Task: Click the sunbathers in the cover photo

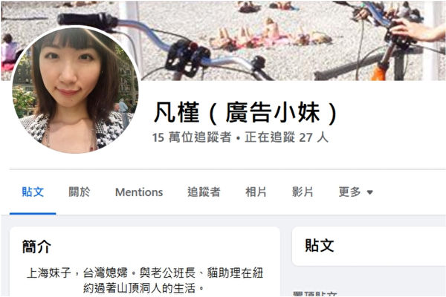Action: coord(271,36)
